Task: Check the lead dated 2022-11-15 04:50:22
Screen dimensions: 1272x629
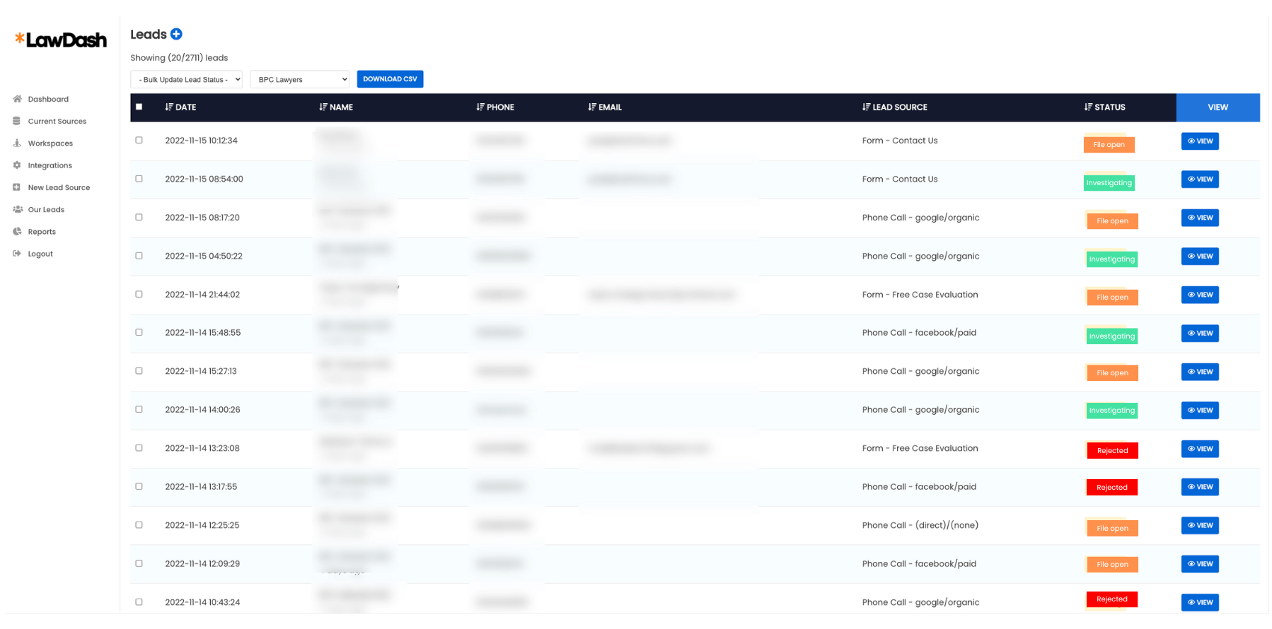Action: coord(139,256)
